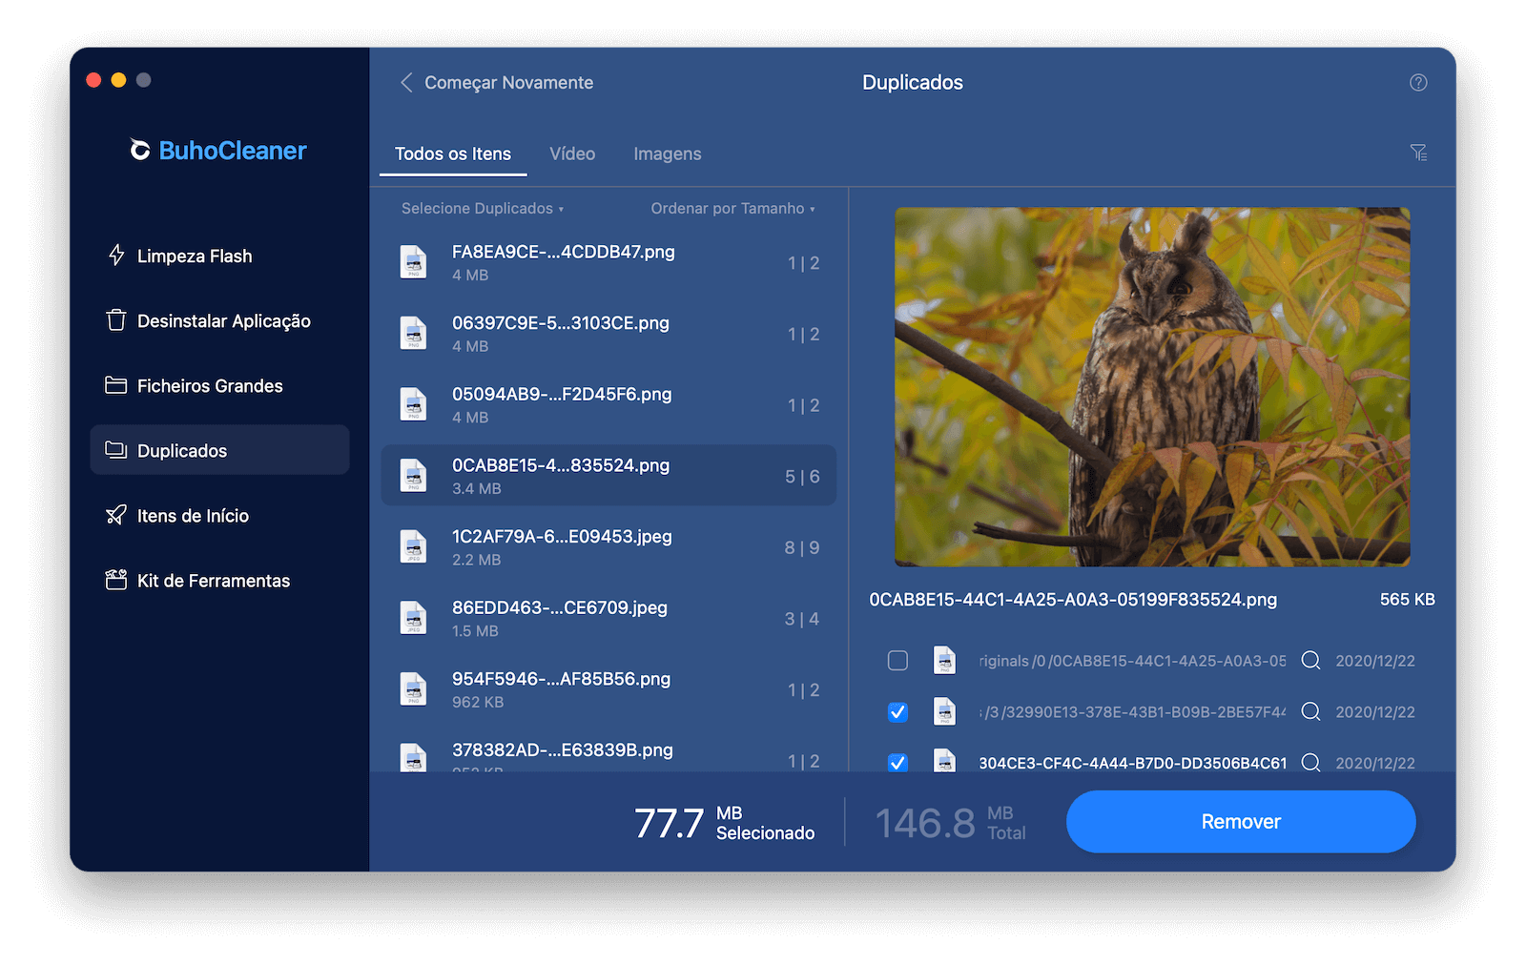The image size is (1526, 964).
Task: Open Limpeza Flash in the sidebar
Action: point(219,256)
